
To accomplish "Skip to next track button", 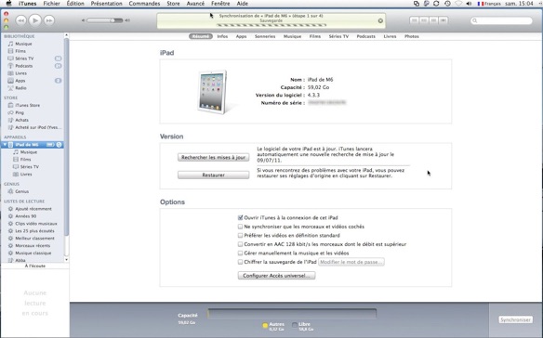I will coord(49,20).
